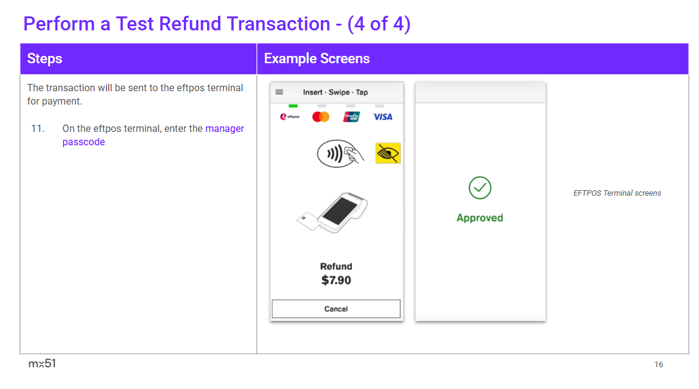Click the green indicator light above eftpos
This screenshot has height=389, width=699.
[293, 106]
